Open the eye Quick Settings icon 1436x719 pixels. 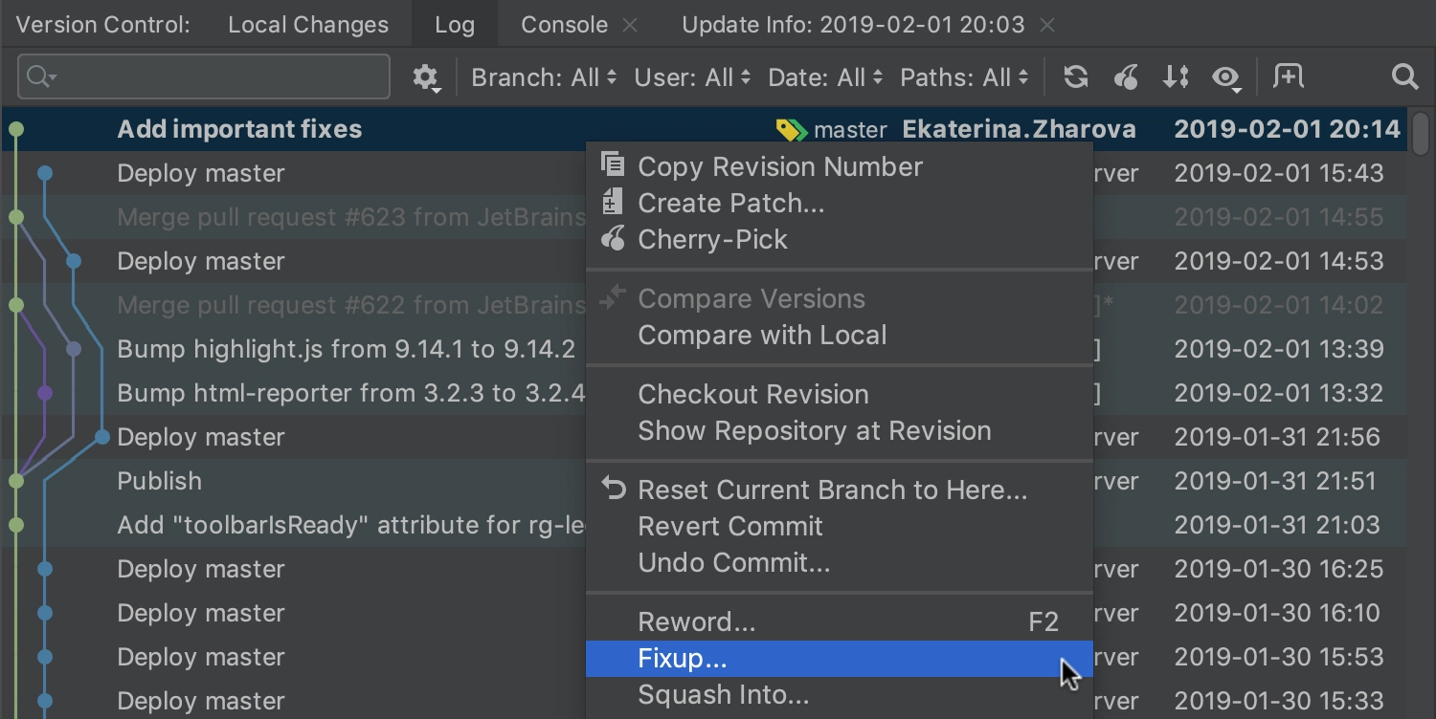click(1226, 77)
